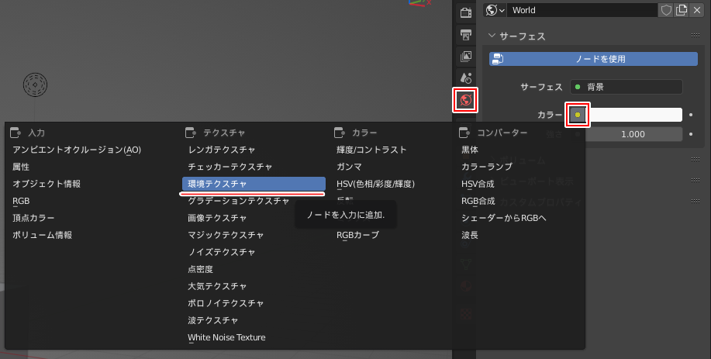Click the animate dot beside the カラー field
711x359 pixels.
pos(690,115)
